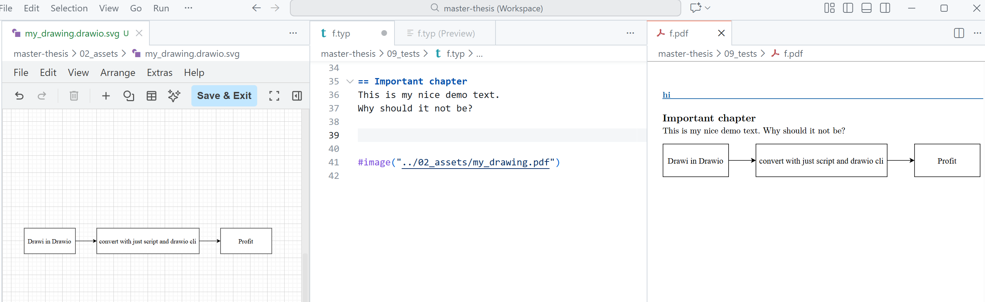Open the Arrange menu in draw.io
Viewport: 985px width, 302px height.
[118, 72]
